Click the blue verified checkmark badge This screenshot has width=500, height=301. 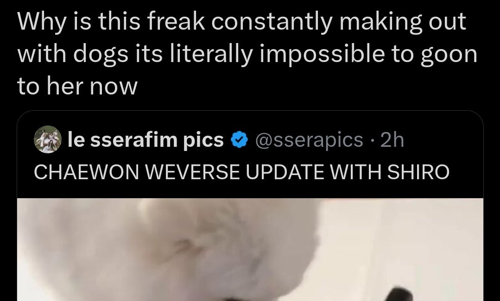239,140
